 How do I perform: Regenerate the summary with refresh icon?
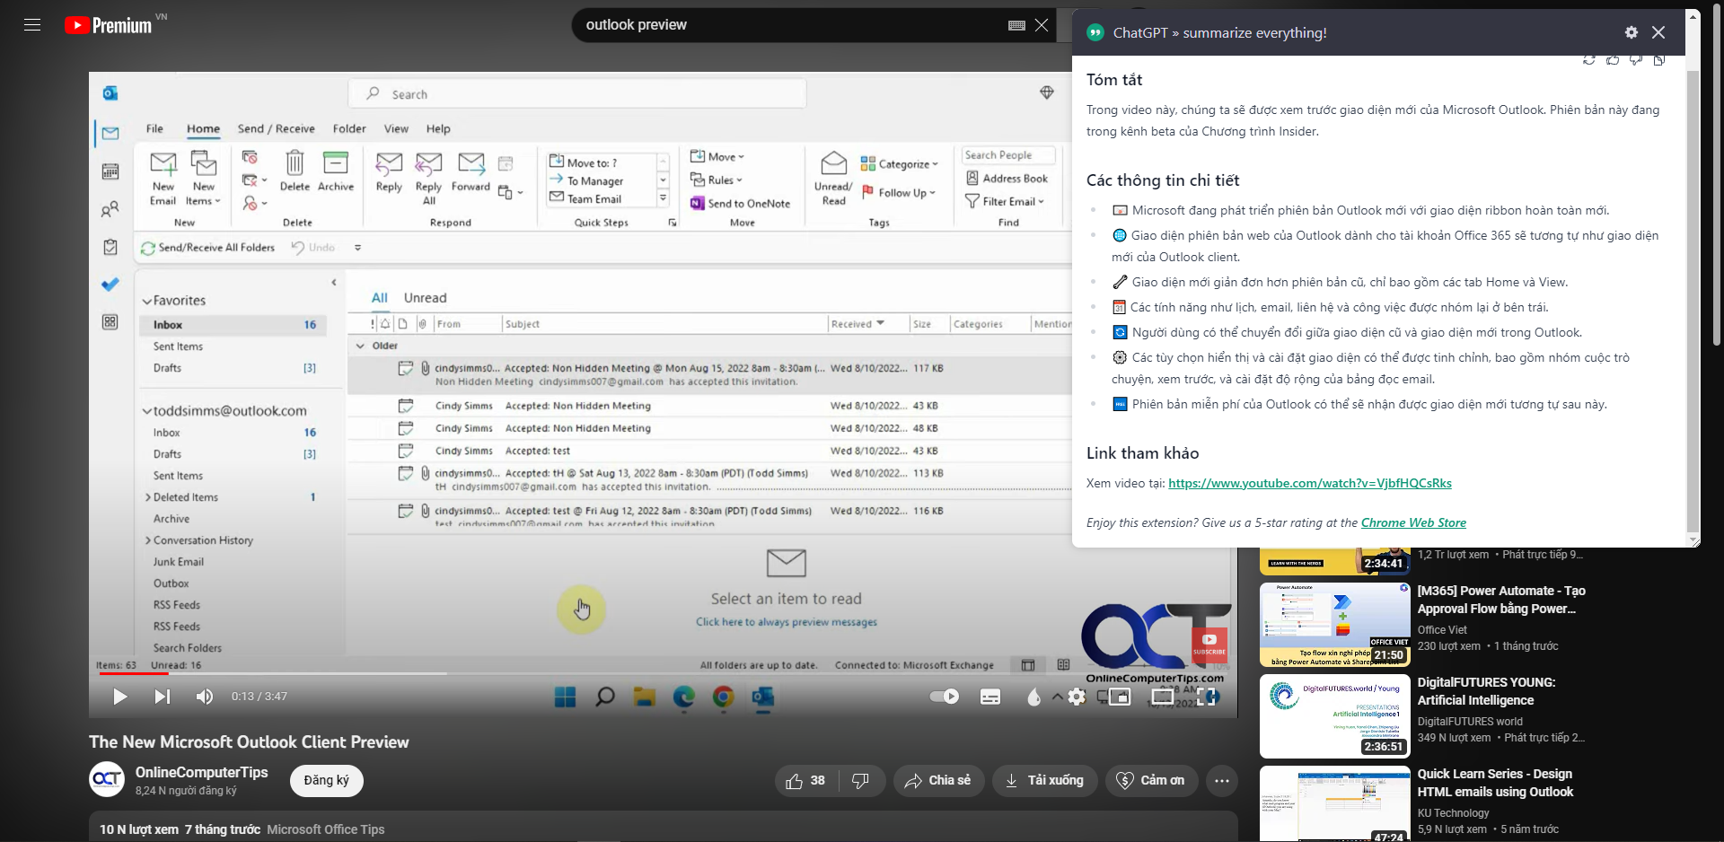click(1589, 60)
